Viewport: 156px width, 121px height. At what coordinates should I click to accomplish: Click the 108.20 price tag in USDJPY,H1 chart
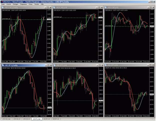click(152, 94)
